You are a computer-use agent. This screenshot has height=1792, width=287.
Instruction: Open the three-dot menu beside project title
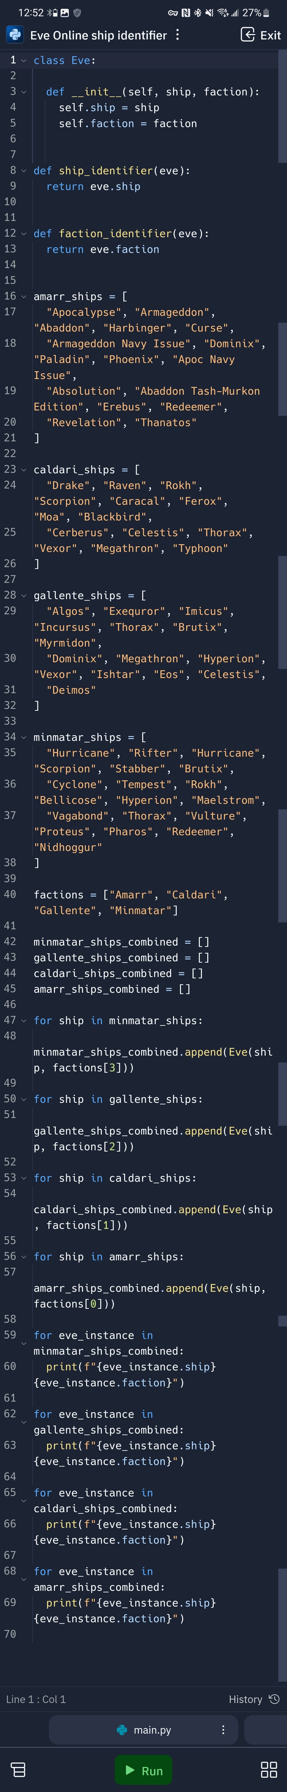point(178,35)
